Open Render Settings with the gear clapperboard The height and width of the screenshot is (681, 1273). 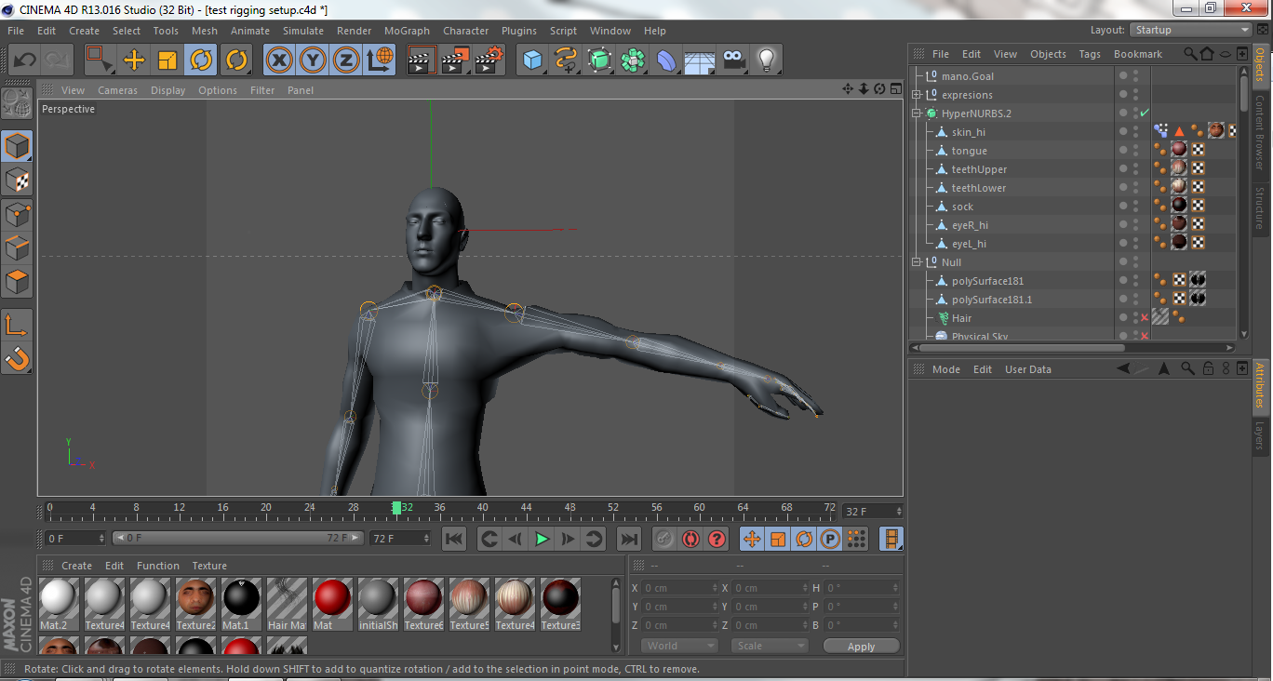tap(489, 60)
